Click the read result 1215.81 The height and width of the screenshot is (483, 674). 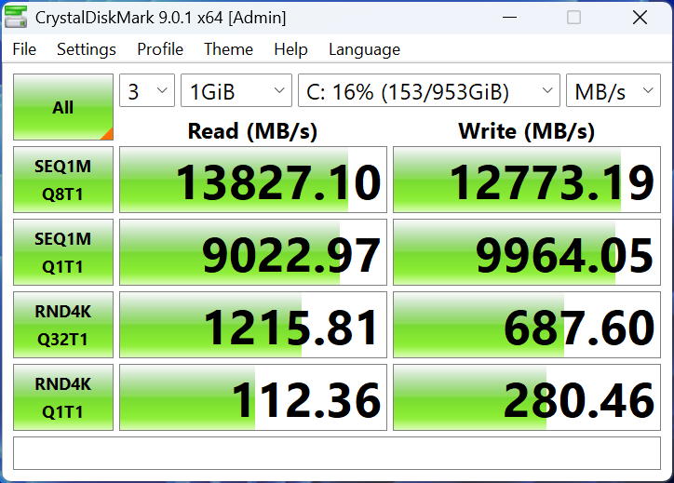pyautogui.click(x=253, y=325)
